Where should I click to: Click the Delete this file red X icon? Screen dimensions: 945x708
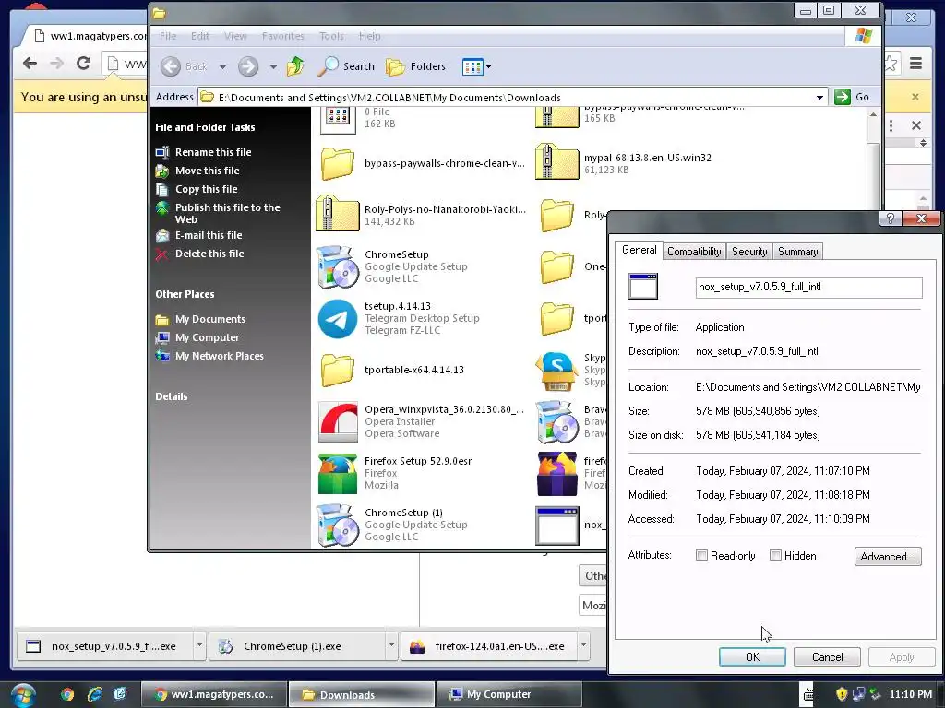(x=161, y=254)
